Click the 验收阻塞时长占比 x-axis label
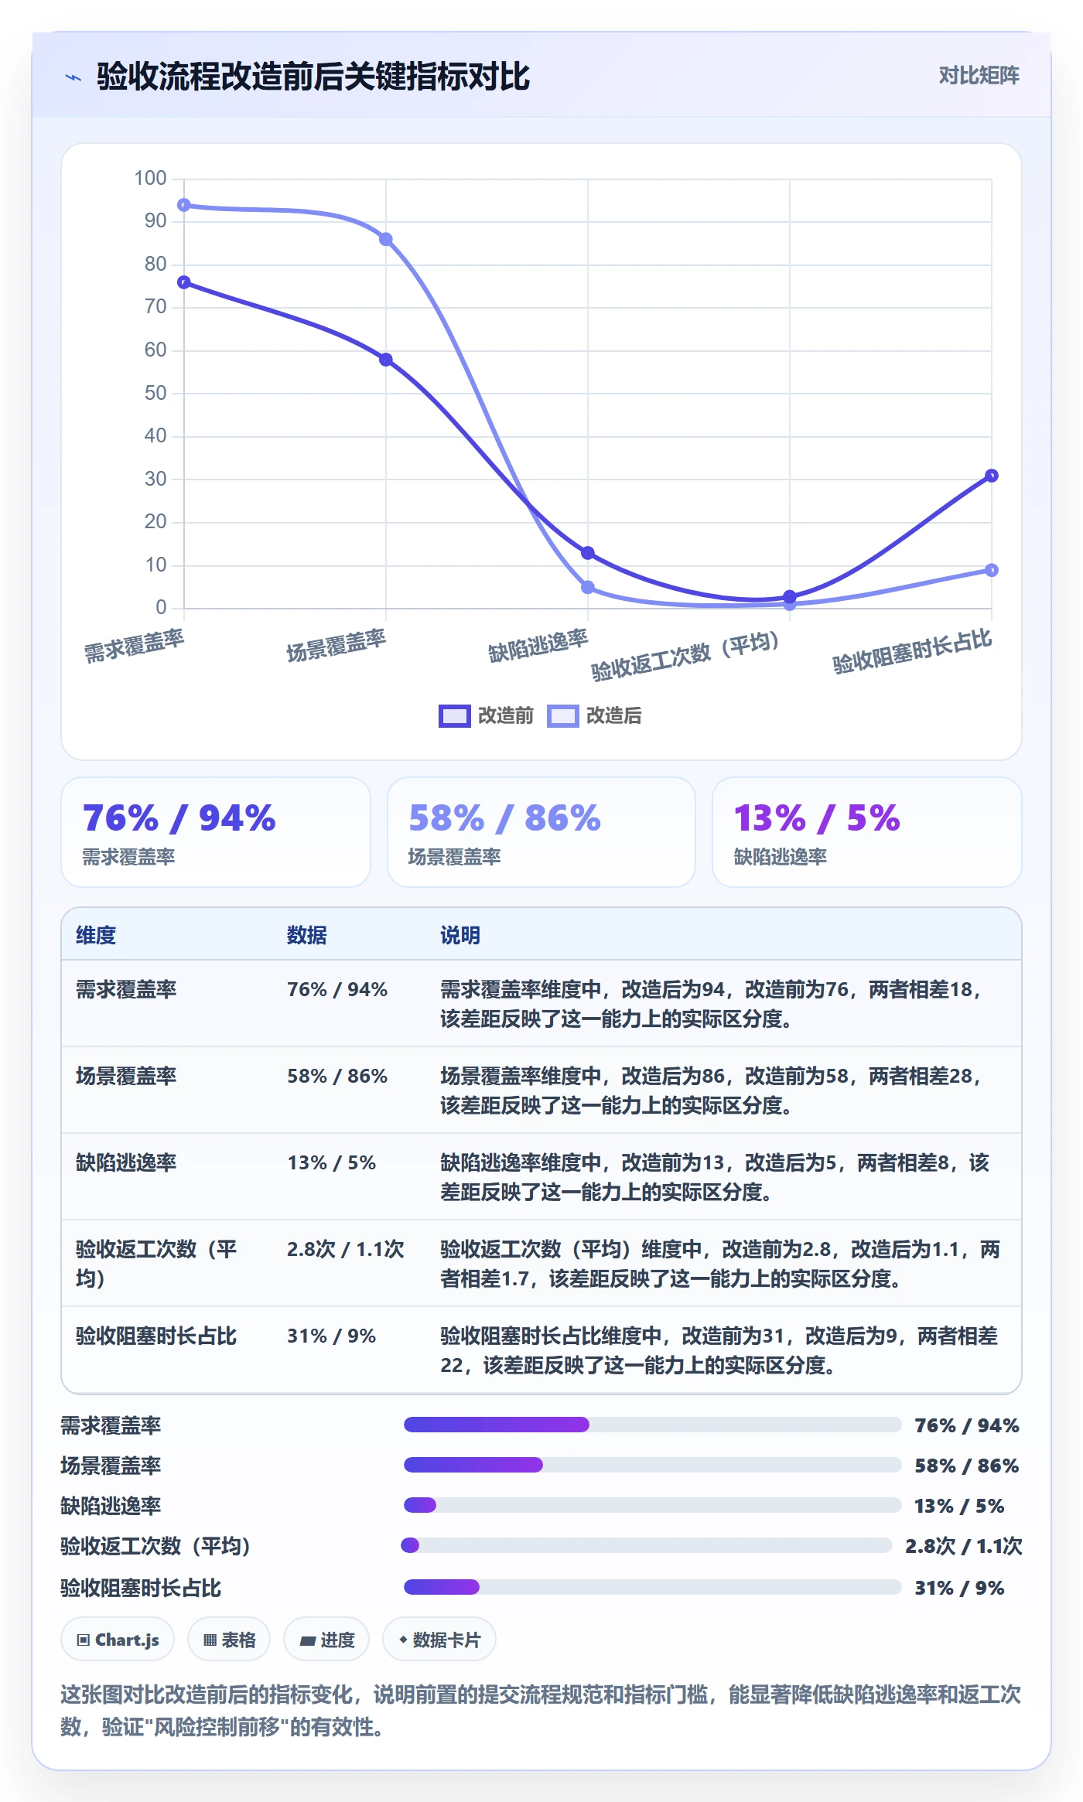 [x=912, y=650]
